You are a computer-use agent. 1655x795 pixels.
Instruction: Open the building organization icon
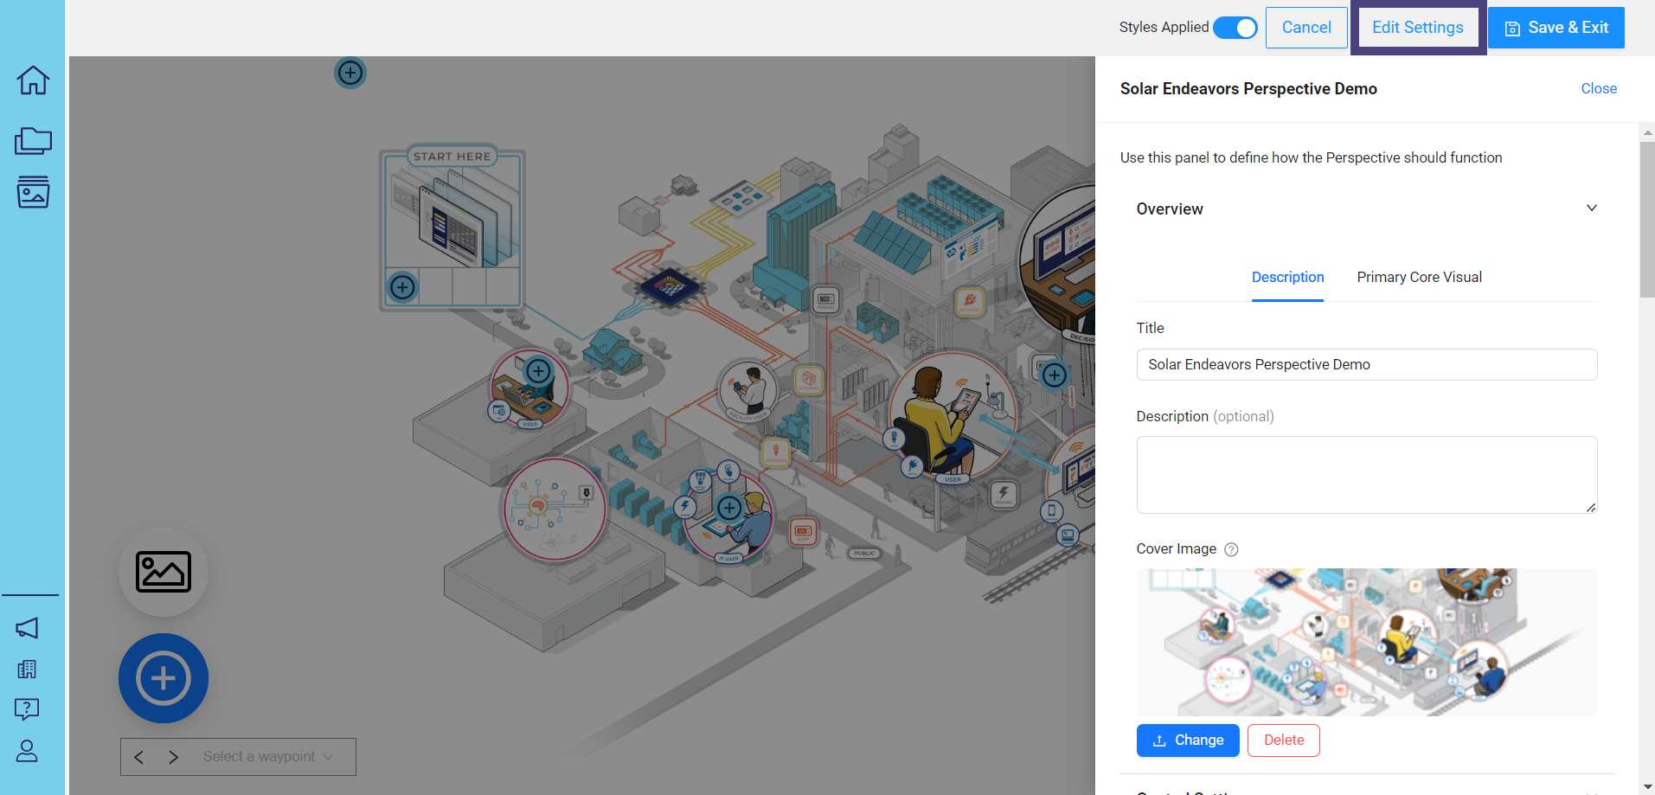pos(28,669)
